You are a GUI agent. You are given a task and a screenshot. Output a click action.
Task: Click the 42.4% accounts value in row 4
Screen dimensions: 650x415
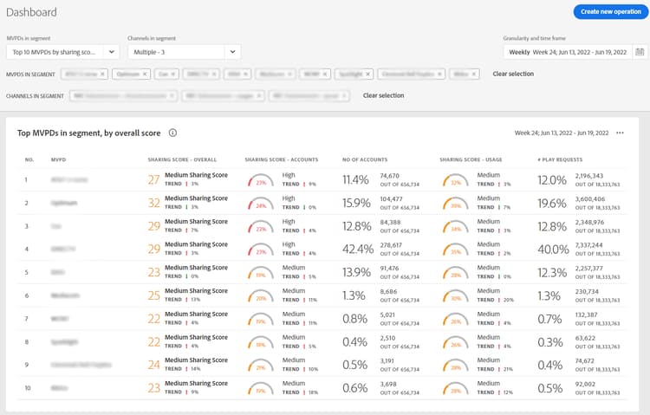pos(356,248)
